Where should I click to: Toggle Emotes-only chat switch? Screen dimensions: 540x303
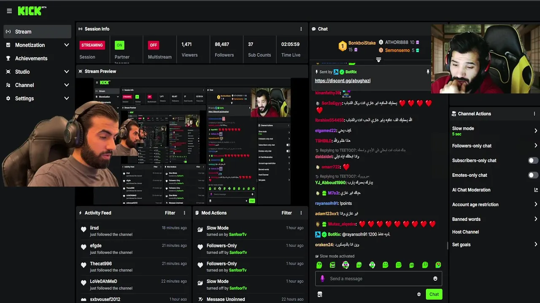533,175
